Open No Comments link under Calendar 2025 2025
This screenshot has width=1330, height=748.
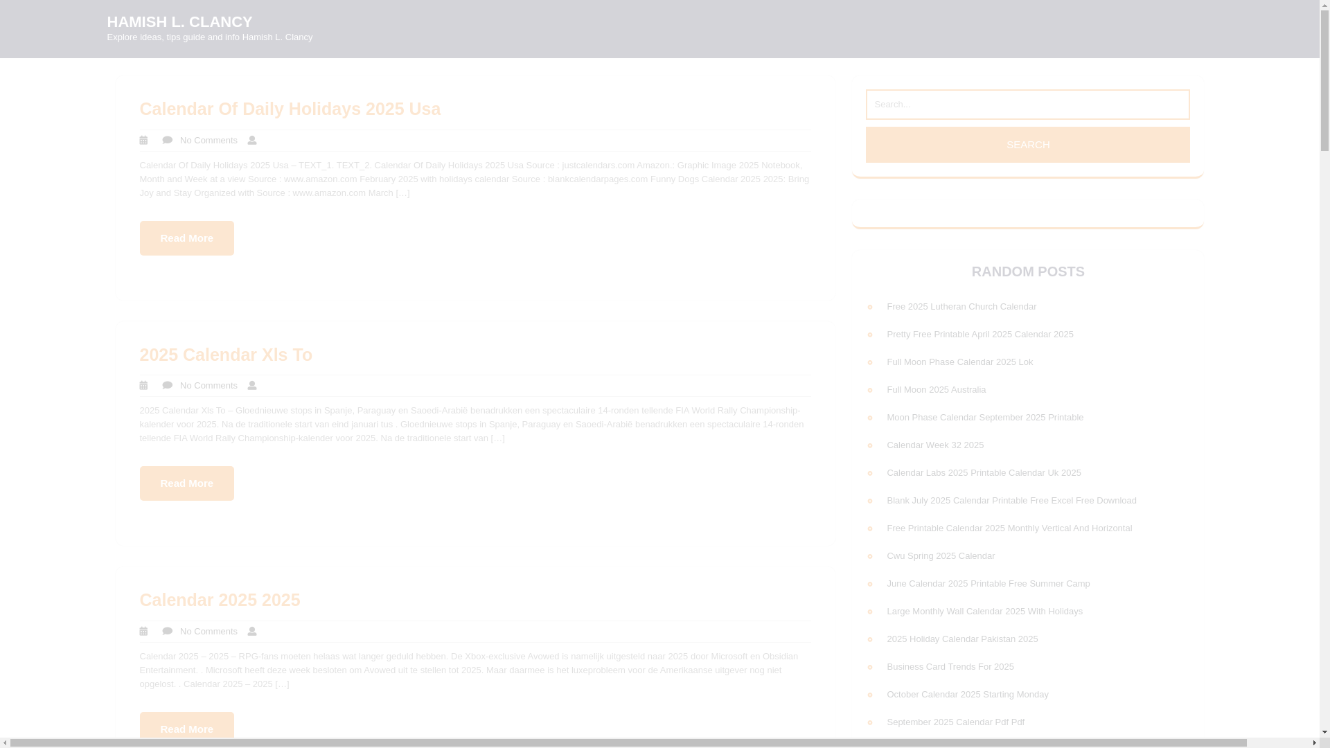tap(209, 632)
